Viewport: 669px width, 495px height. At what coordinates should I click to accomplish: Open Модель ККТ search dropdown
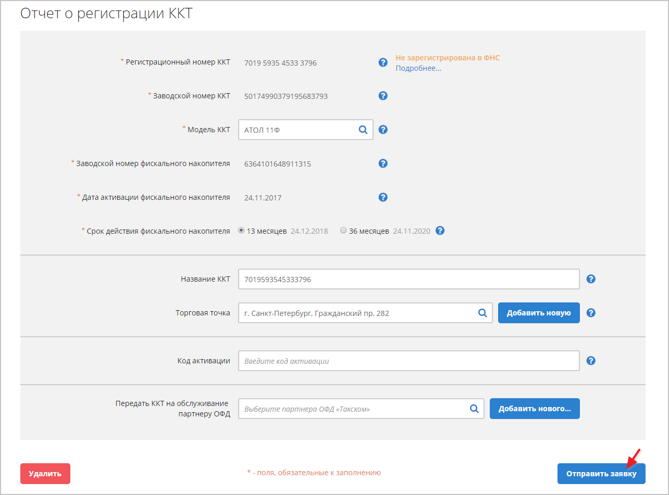click(363, 130)
